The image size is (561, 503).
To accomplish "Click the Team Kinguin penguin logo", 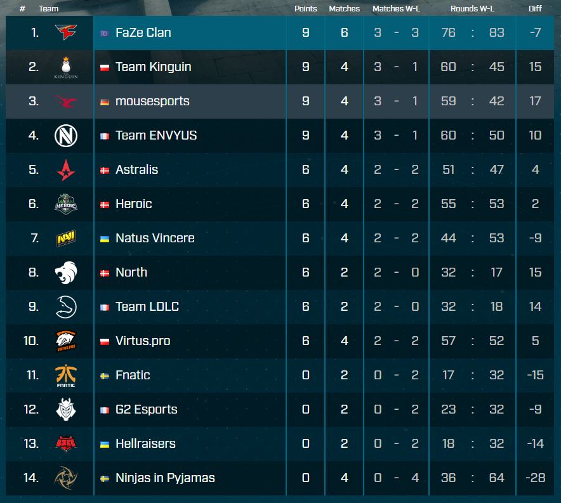I will [x=65, y=67].
